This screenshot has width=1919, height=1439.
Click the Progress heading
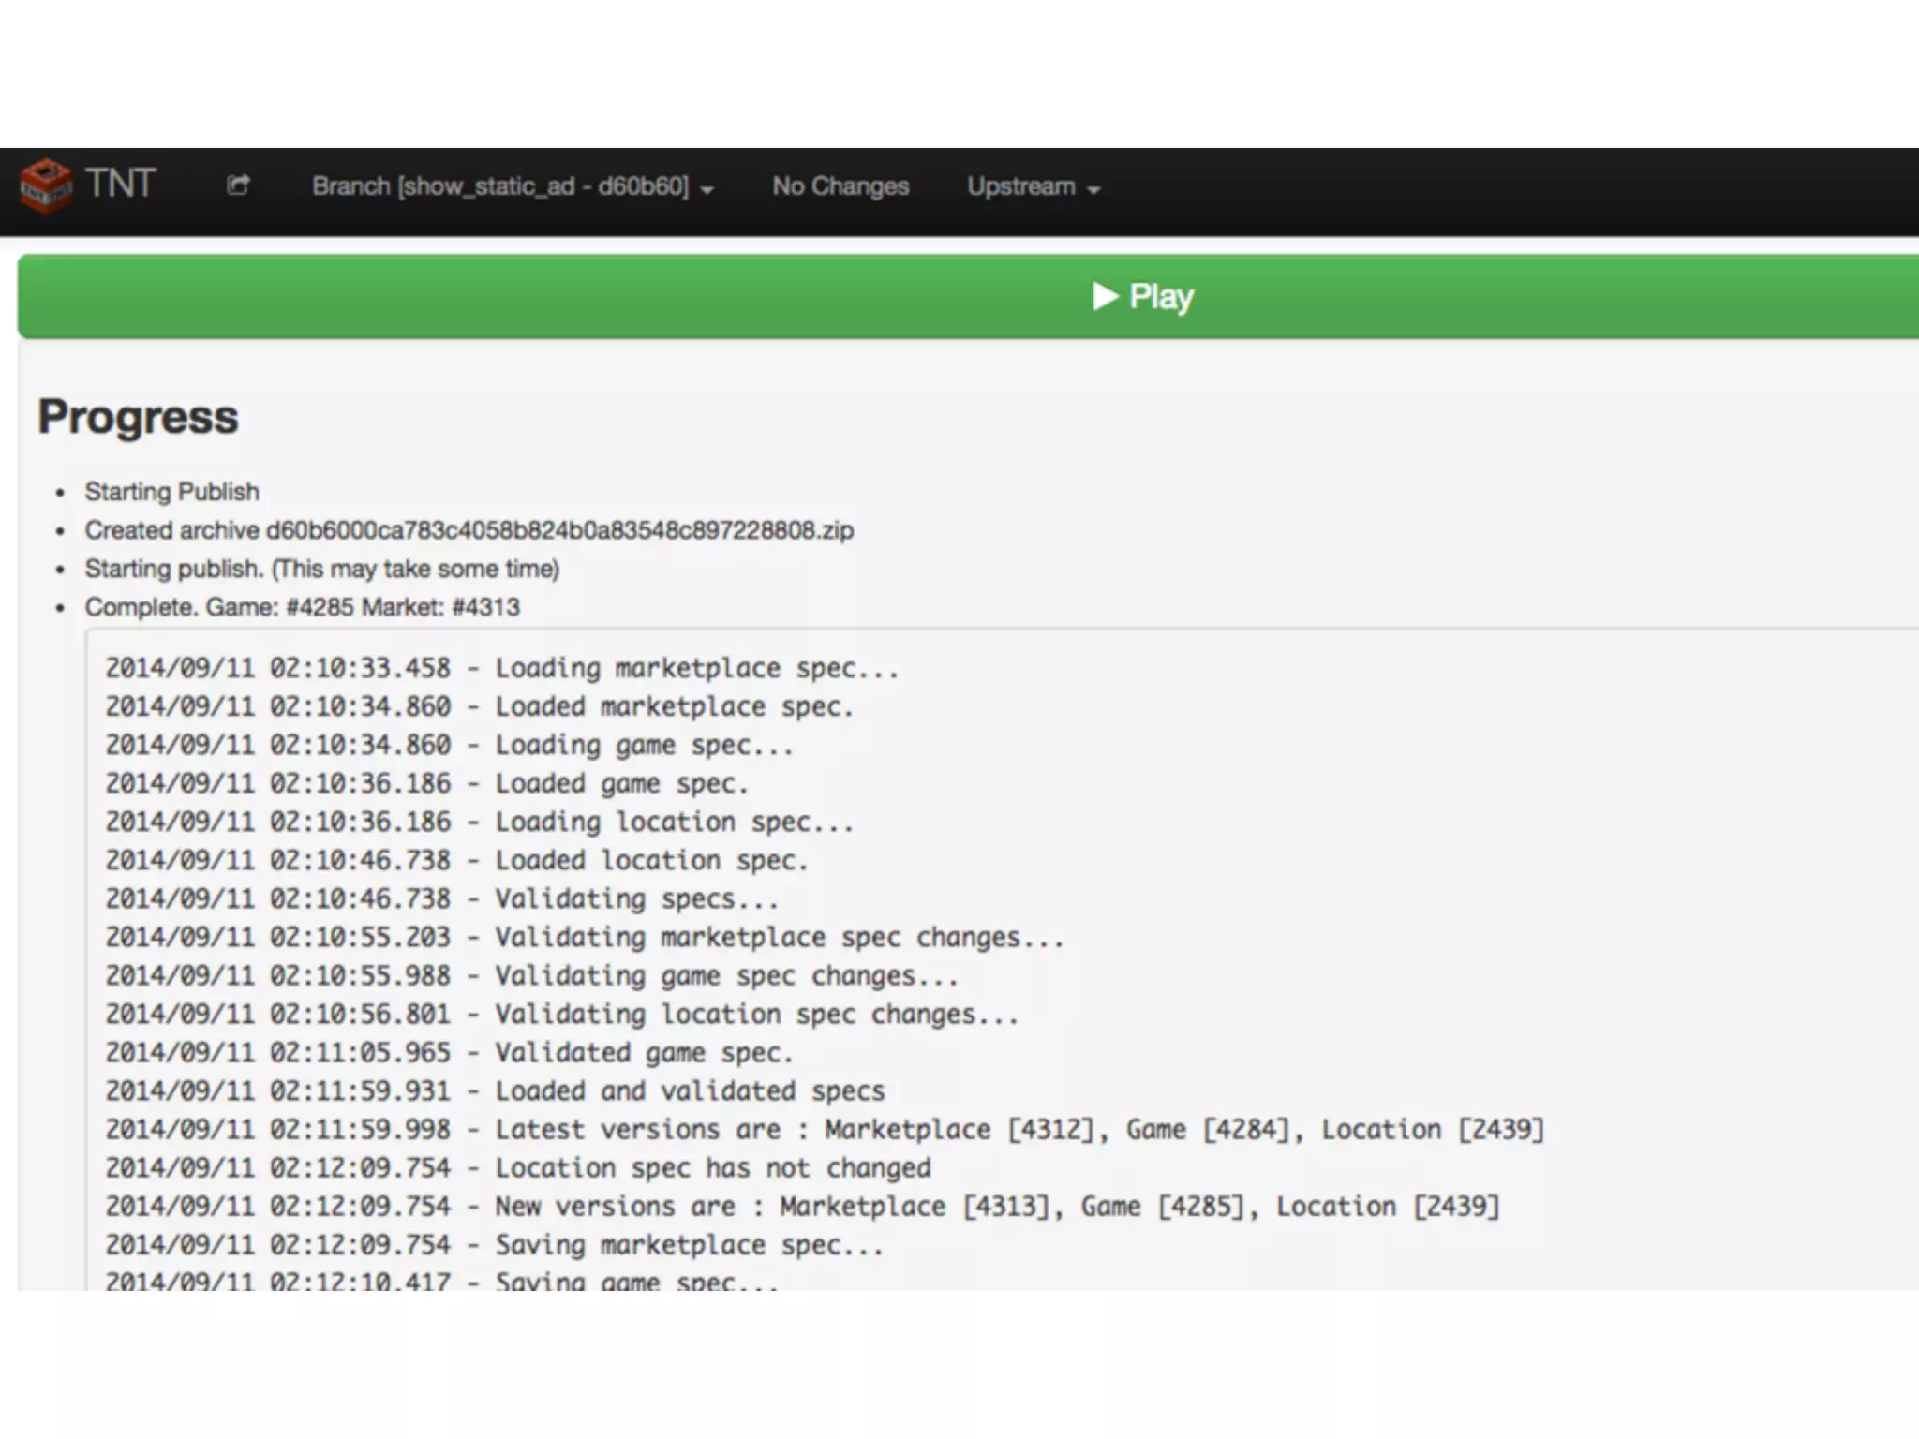pos(138,416)
